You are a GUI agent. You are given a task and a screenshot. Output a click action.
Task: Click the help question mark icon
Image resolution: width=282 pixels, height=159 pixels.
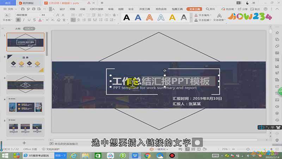[x=265, y=9]
